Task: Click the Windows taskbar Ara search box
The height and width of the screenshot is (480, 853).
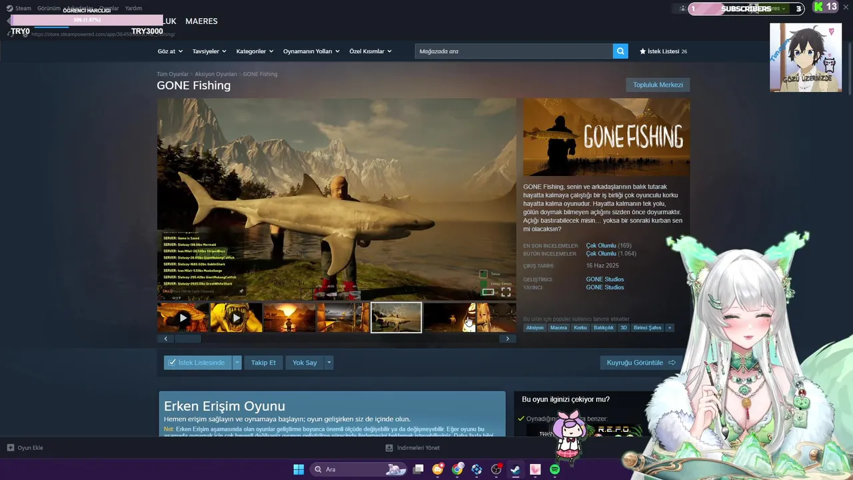Action: (359, 469)
